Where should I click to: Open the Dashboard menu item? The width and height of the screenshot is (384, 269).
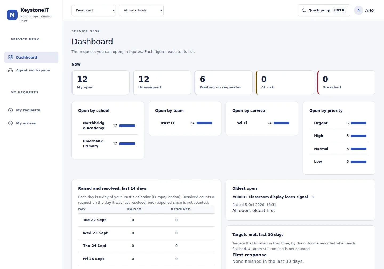point(31,57)
